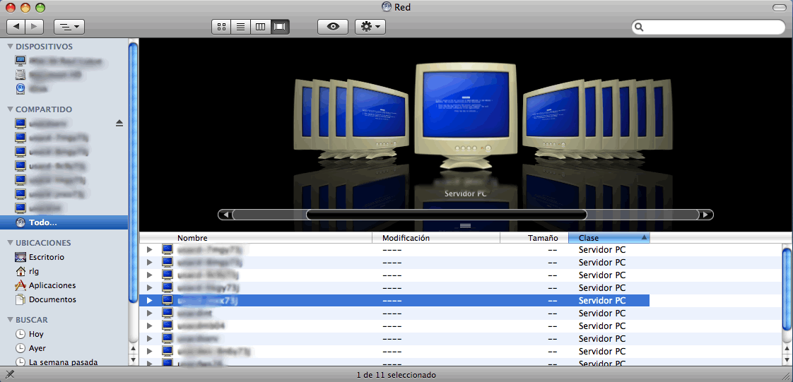The image size is (793, 382).
Task: Sort the list by Nombre column
Action: [255, 237]
